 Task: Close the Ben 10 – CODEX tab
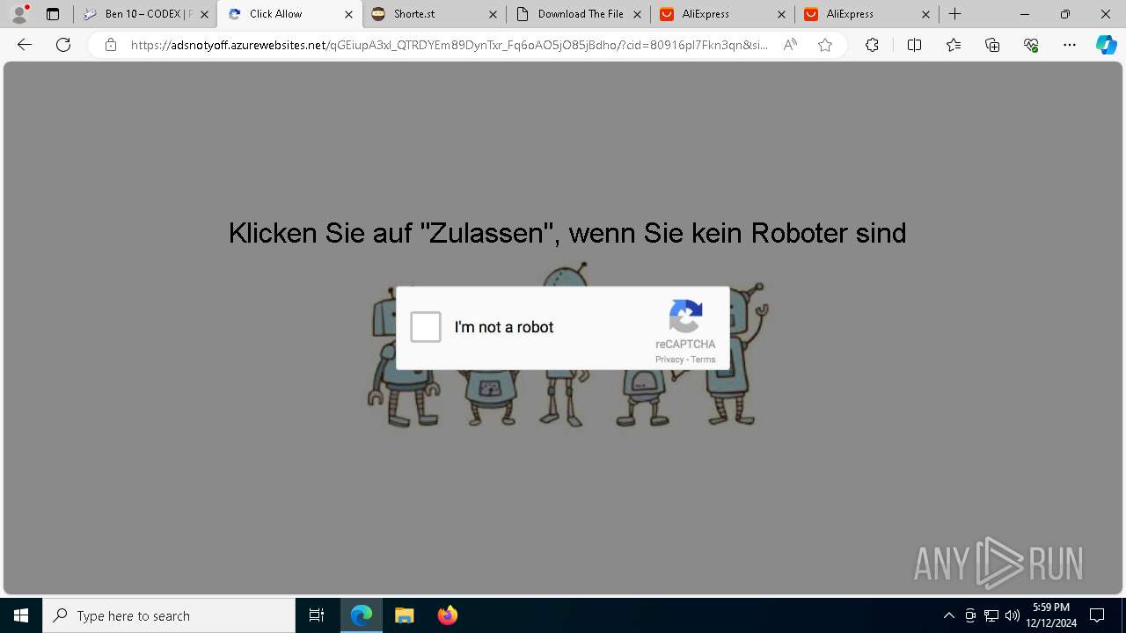(x=204, y=14)
